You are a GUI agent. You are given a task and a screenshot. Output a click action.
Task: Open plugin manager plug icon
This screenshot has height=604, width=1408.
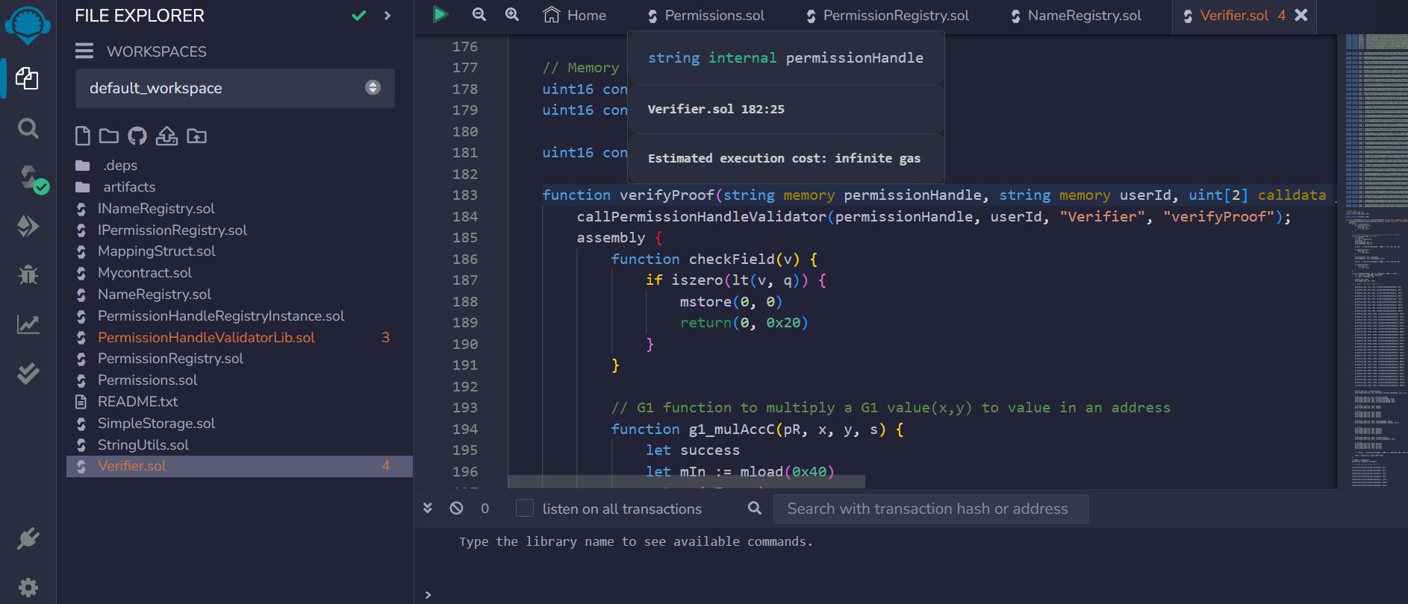click(28, 538)
